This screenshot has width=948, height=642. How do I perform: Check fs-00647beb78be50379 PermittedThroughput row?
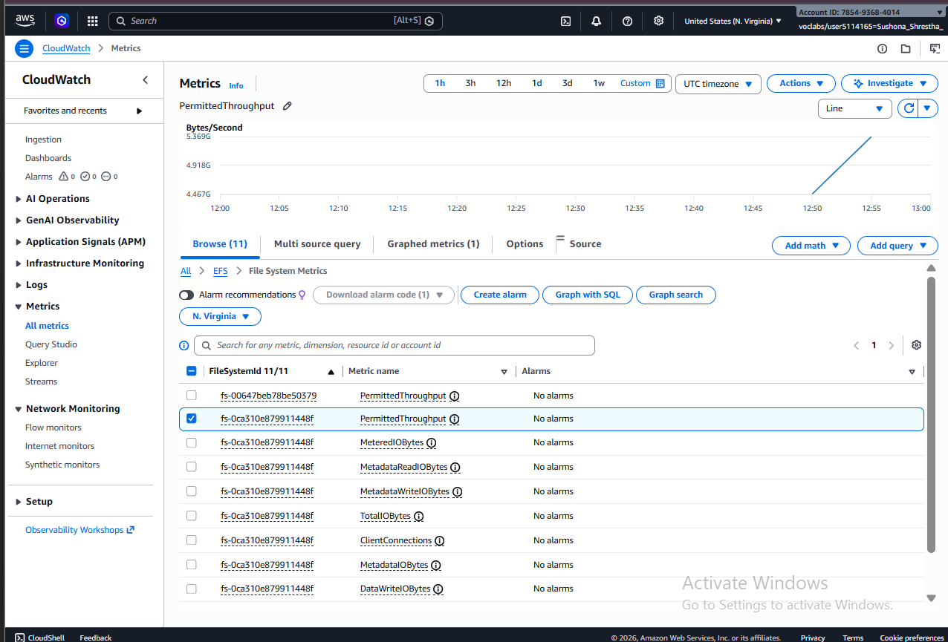pos(191,396)
